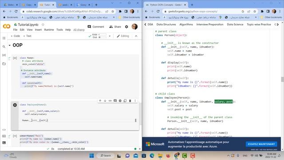Click the Comment button in the Colab header
This screenshot has height=160, width=284.
tap(96, 27)
